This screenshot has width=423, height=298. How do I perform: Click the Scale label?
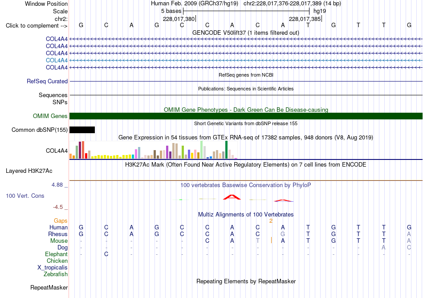60,11
